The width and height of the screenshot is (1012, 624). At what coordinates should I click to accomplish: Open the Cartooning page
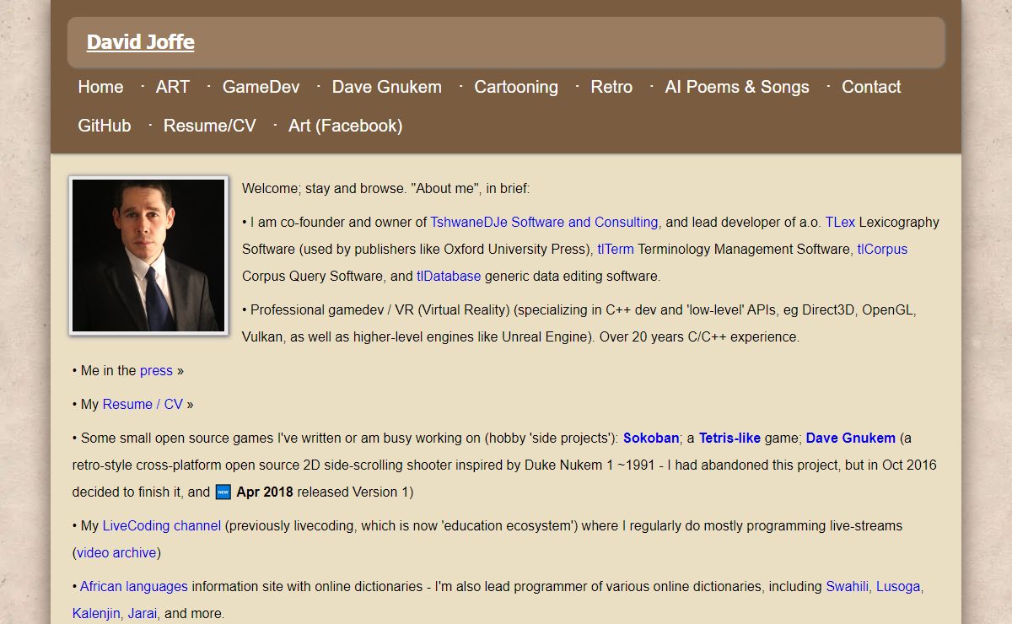click(x=516, y=87)
